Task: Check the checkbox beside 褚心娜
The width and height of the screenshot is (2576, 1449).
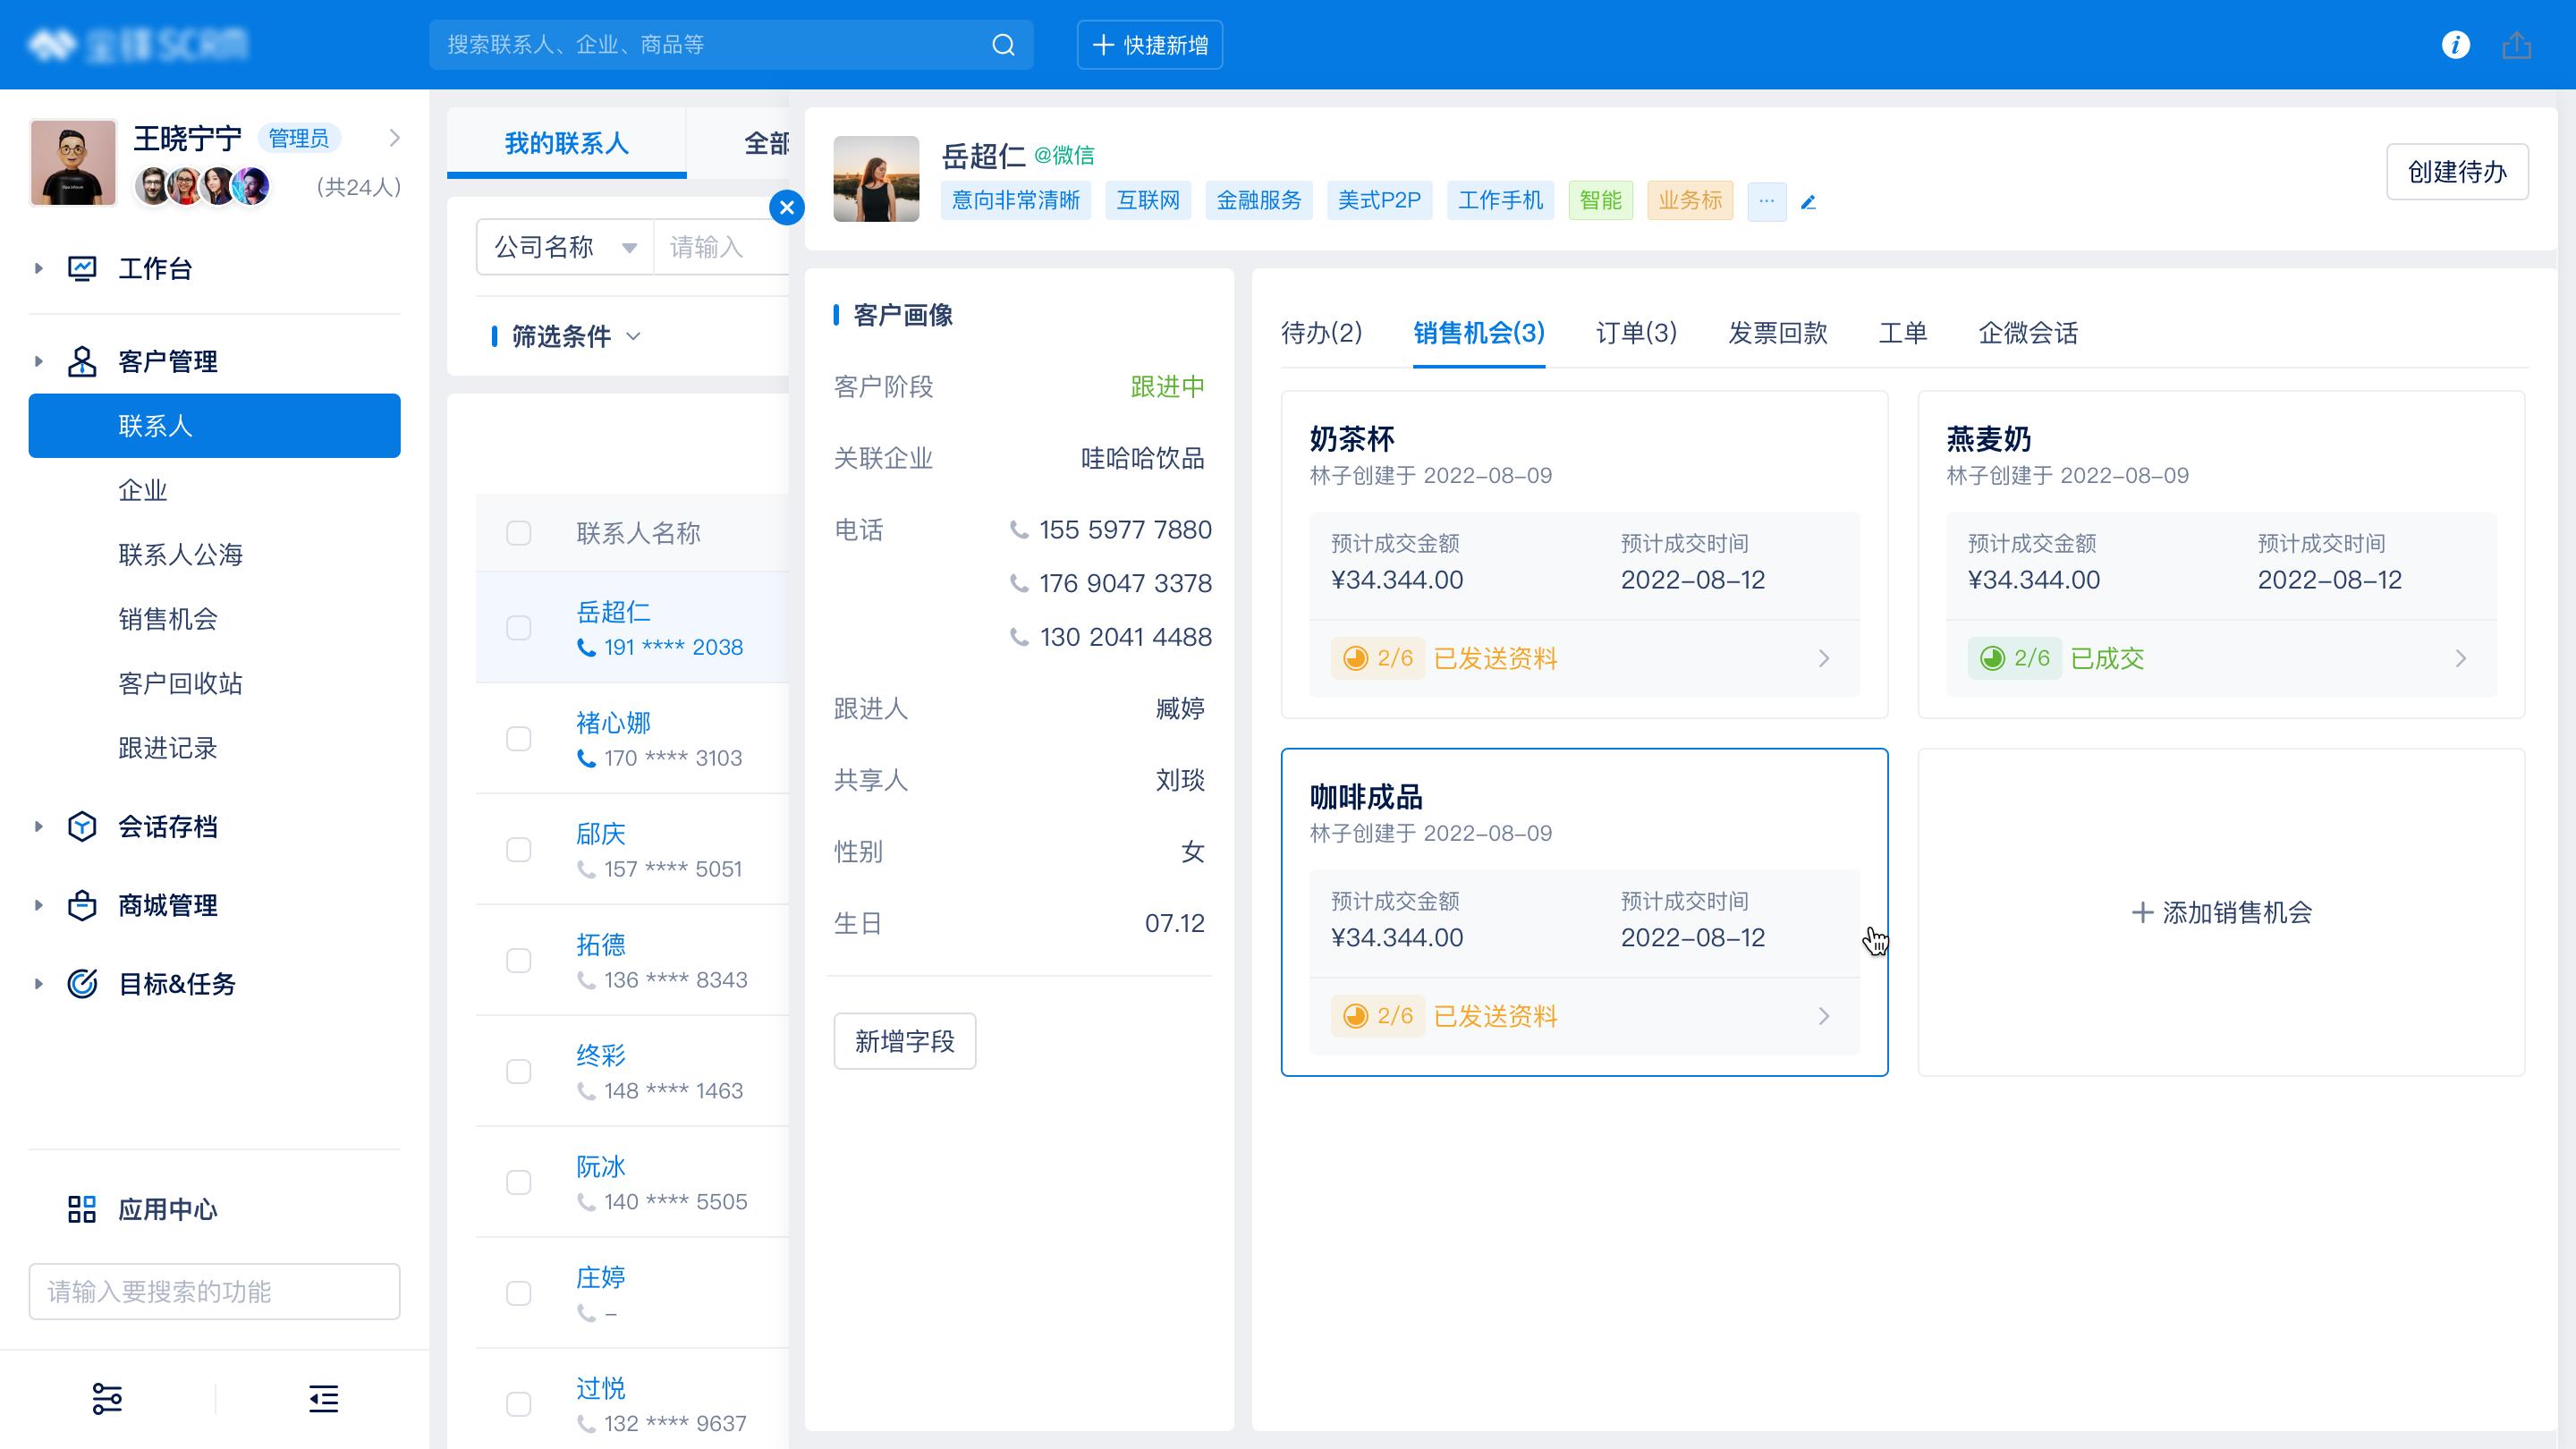Action: [x=519, y=739]
